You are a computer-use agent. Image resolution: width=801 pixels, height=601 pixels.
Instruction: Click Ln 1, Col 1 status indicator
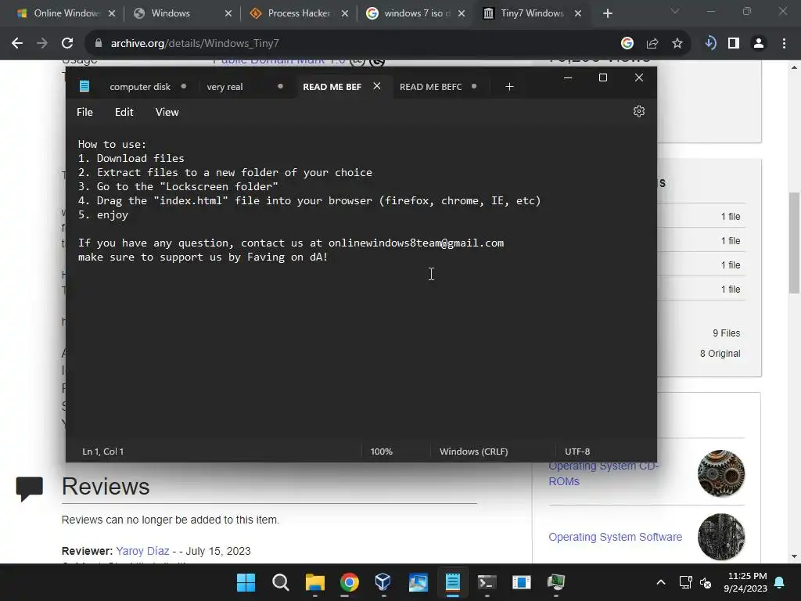[103, 452]
